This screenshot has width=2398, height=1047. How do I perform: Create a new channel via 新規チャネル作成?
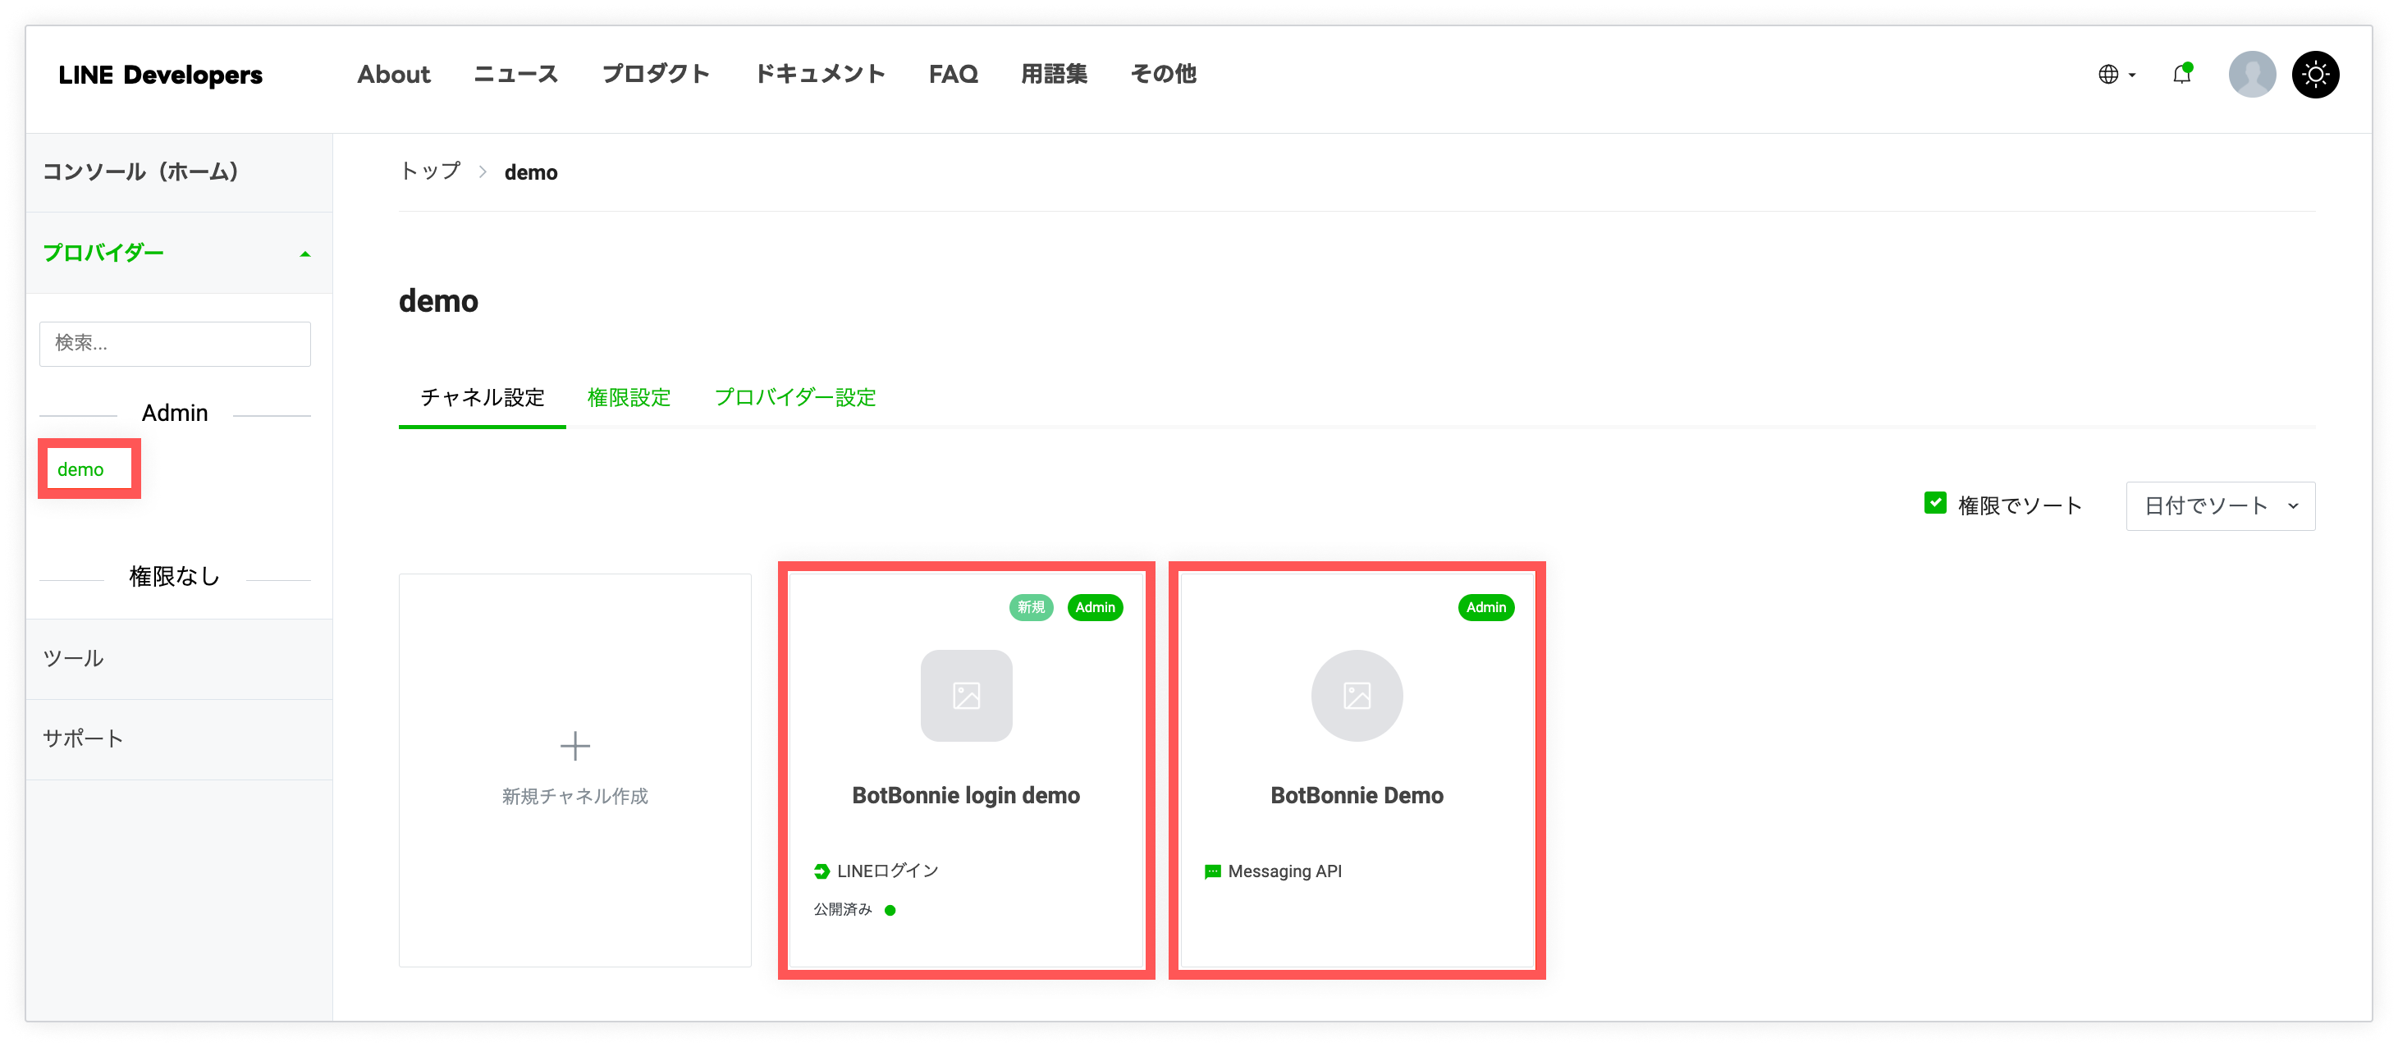[x=574, y=770]
